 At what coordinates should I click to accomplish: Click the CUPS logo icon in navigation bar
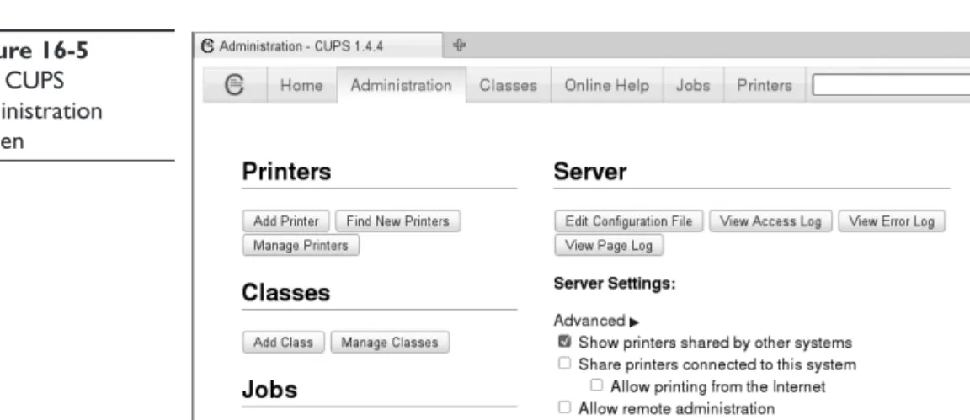point(235,85)
